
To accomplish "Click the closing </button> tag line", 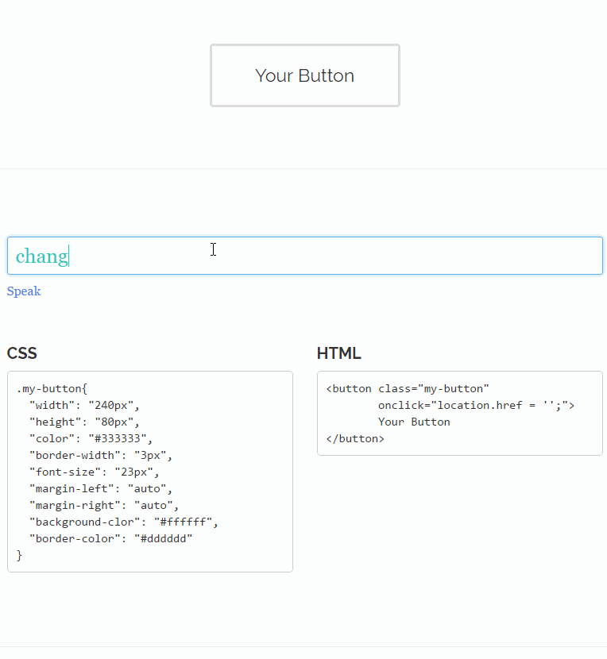I will point(355,438).
